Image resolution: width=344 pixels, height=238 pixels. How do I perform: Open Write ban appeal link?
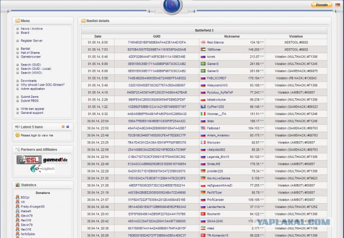click(32, 109)
